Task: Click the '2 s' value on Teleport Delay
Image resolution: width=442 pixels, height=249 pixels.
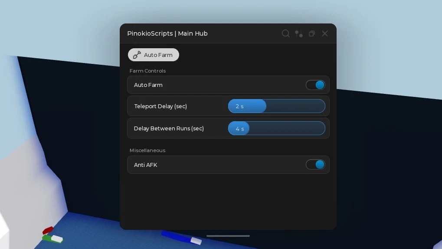Action: (x=239, y=106)
